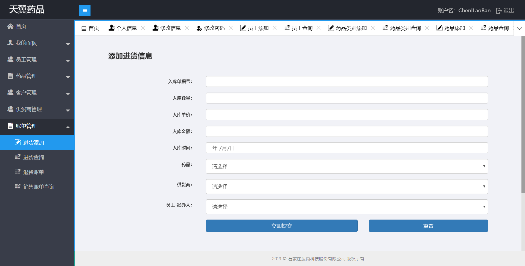Viewport: 525px width, 266px height.
Task: Open the 药品 select dropdown
Action: [x=347, y=166]
